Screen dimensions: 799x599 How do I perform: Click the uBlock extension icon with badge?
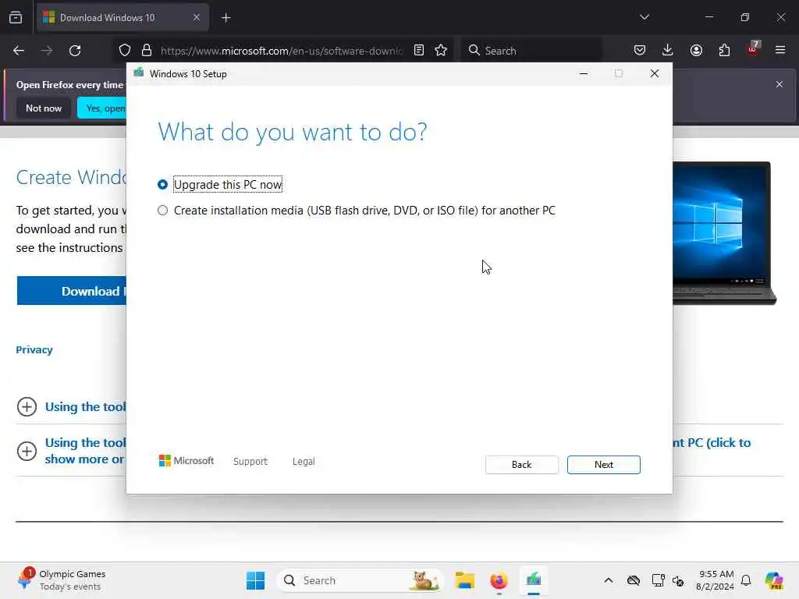pos(753,49)
